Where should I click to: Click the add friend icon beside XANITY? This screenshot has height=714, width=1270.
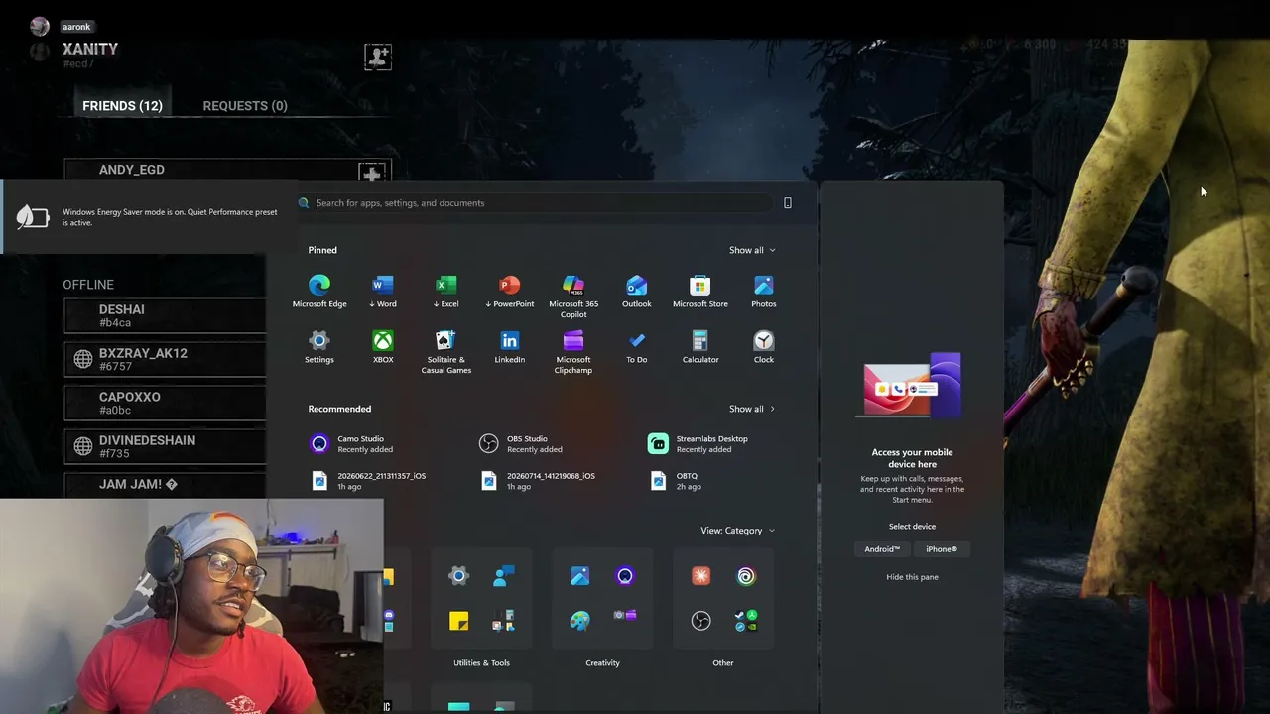tap(378, 57)
